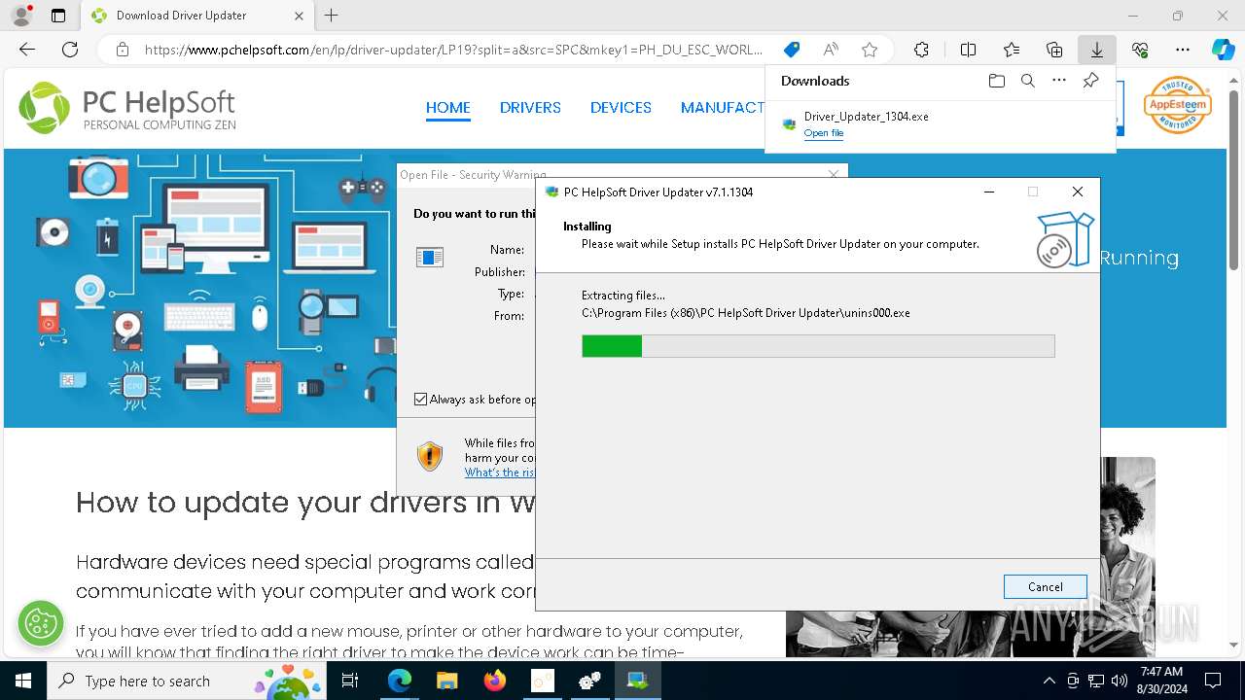
Task: Open the MANUFACTURERS menu item
Action: point(723,108)
